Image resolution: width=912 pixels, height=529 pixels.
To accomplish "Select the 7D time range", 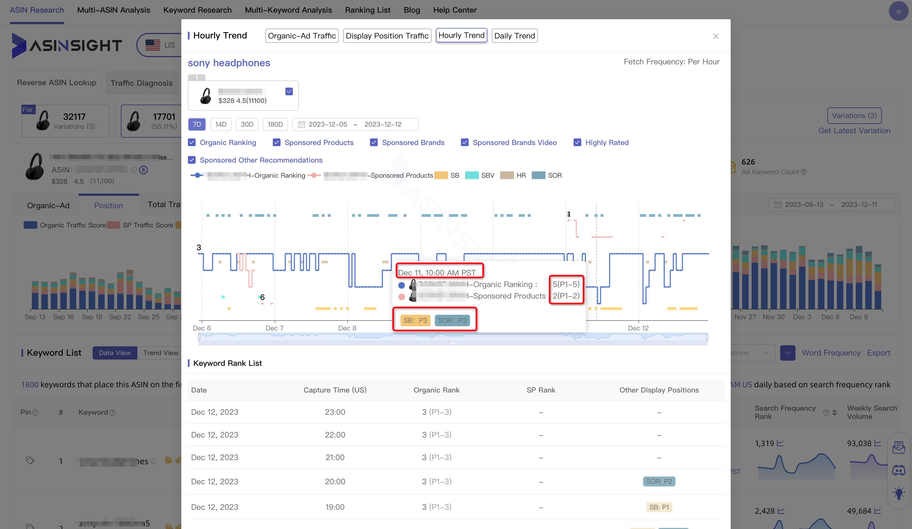I will click(x=197, y=124).
